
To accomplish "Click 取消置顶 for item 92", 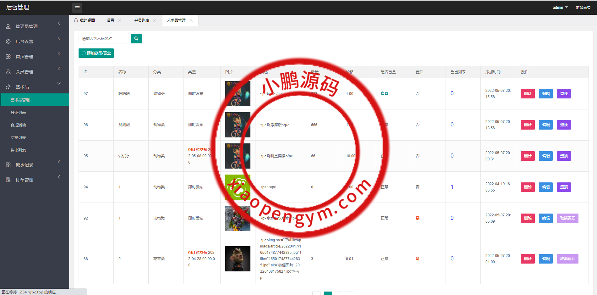I will 567,218.
